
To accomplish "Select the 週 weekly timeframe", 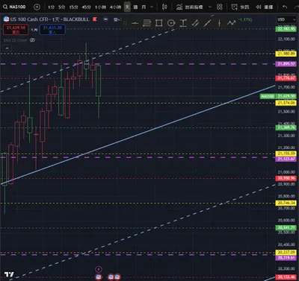I will click(x=135, y=7).
